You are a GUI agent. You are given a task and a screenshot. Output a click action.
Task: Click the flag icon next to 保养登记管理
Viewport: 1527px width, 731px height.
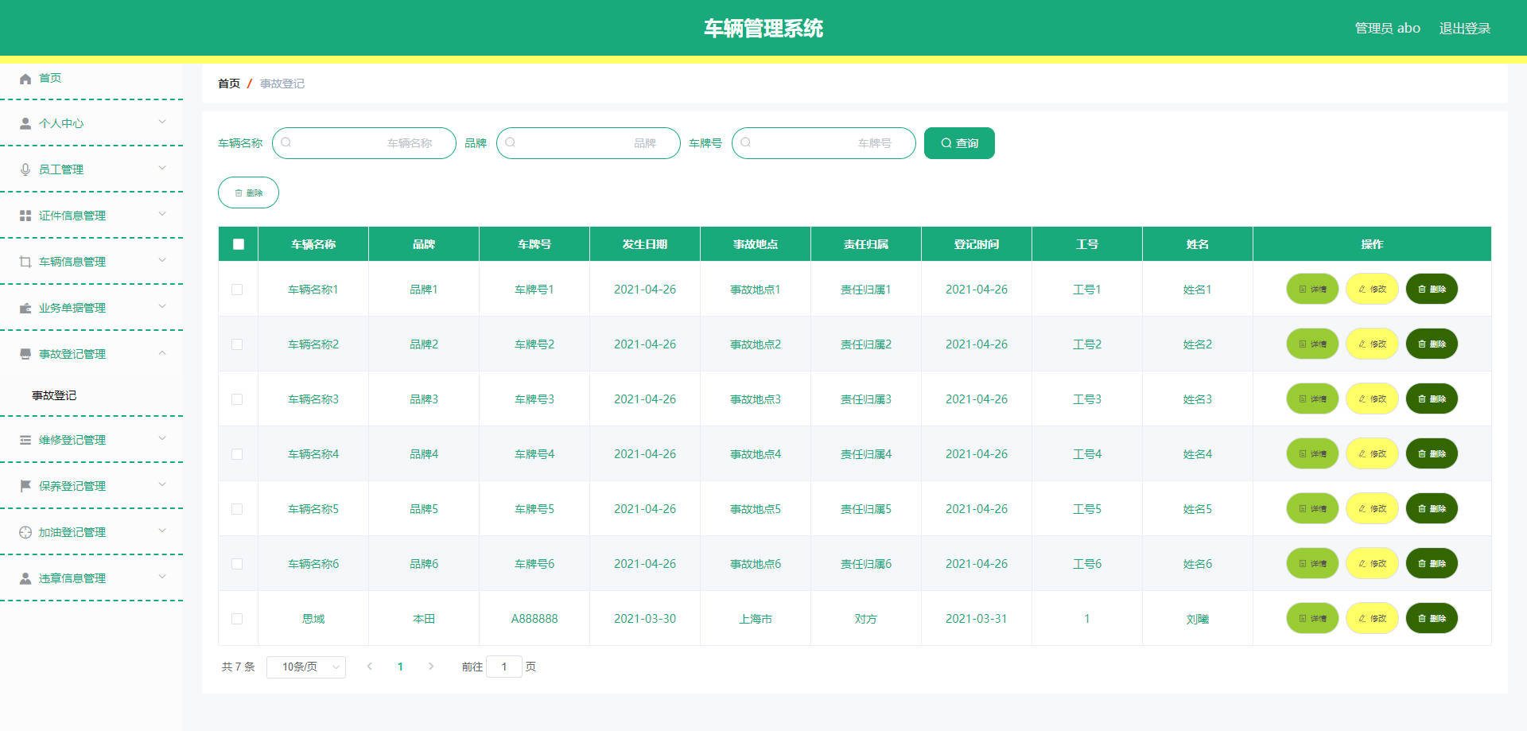pos(25,487)
